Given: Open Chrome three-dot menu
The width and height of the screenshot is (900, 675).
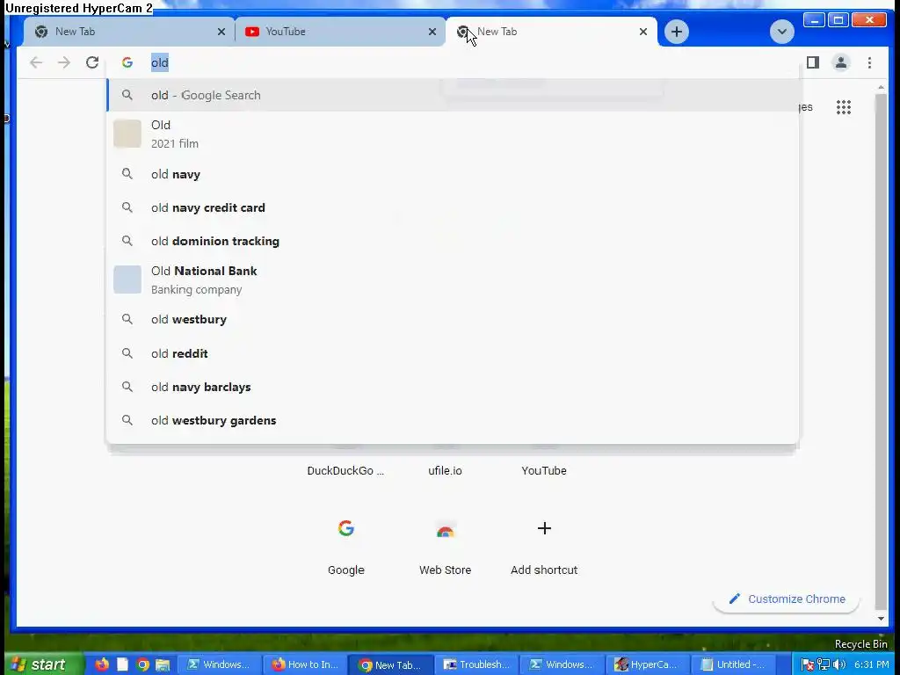Looking at the screenshot, I should pyautogui.click(x=869, y=62).
